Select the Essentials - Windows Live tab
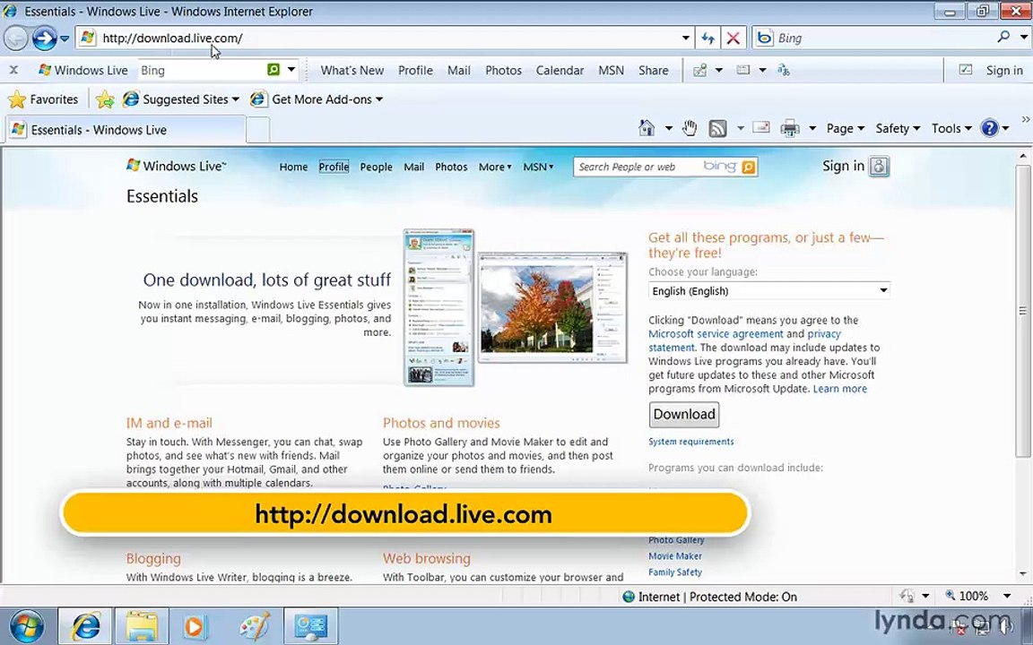 [126, 130]
